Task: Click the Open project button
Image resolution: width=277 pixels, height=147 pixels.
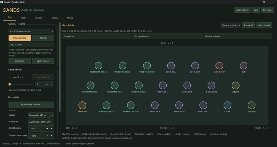Action: pos(242,10)
